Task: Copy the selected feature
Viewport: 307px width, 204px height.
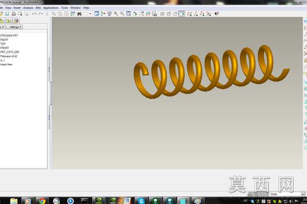Action: 54,14
